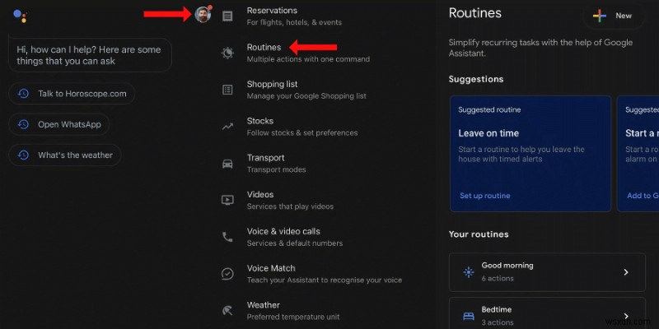This screenshot has height=329, width=659.
Task: Expand the Good morning routine chevron
Action: click(625, 272)
